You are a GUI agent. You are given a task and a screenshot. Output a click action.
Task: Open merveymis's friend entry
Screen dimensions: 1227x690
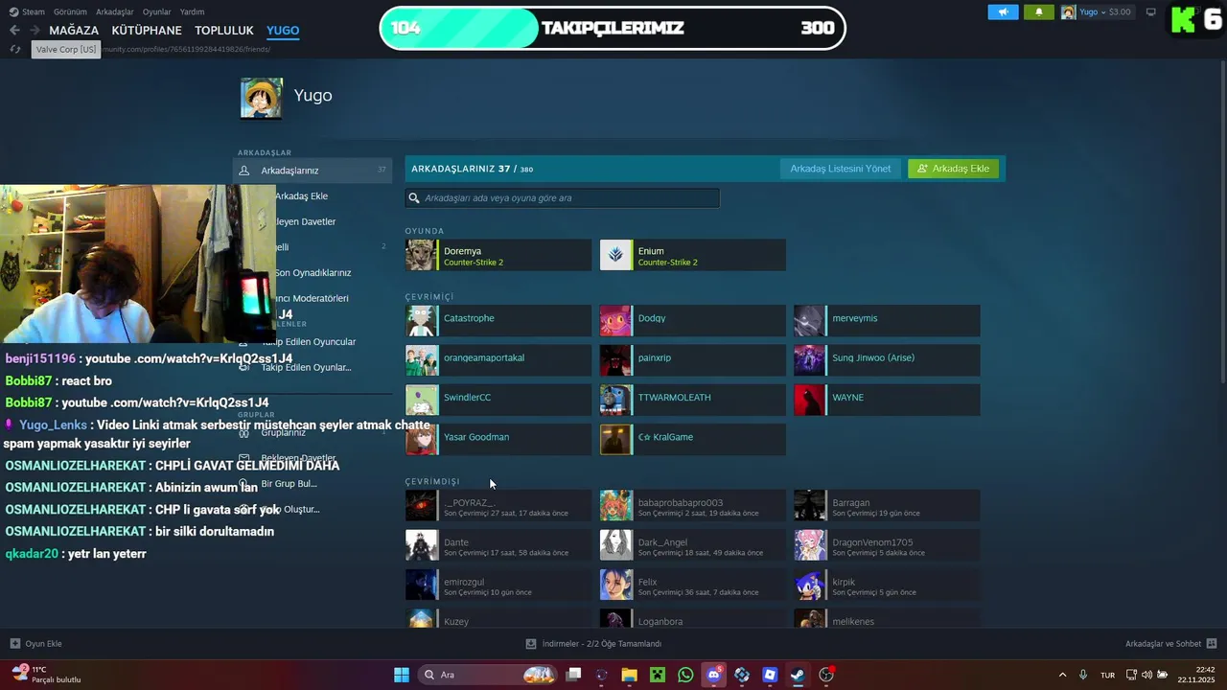[887, 320]
